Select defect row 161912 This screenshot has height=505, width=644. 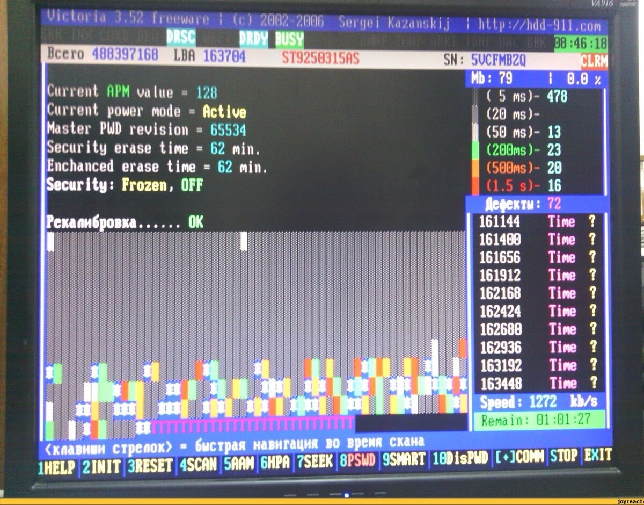[x=537, y=276]
